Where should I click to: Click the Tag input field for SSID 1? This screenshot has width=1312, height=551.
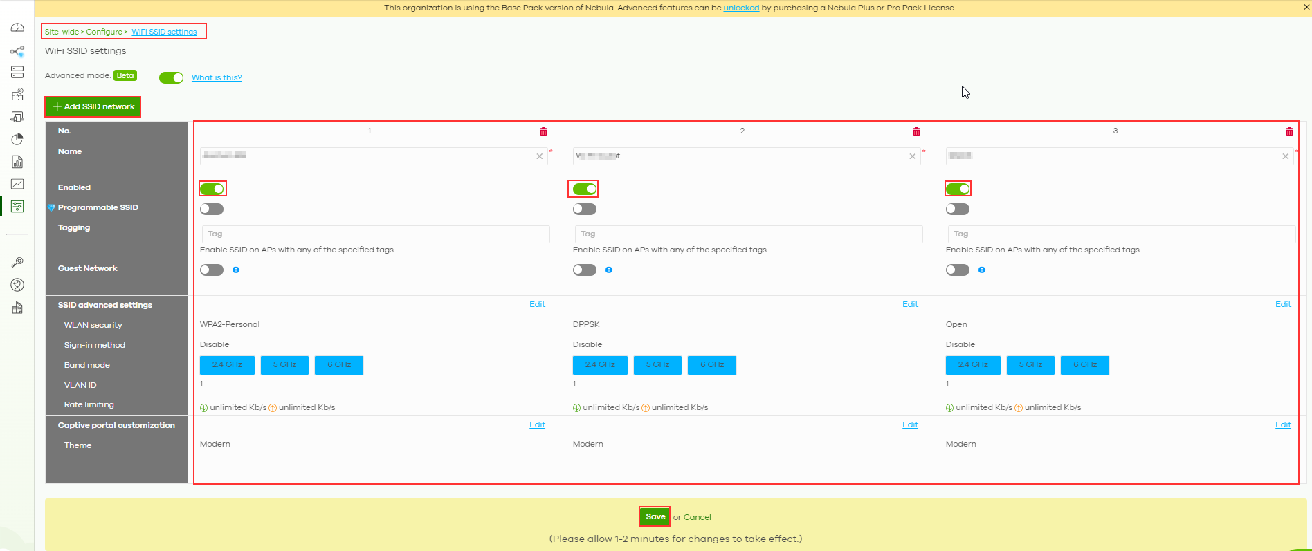click(375, 234)
